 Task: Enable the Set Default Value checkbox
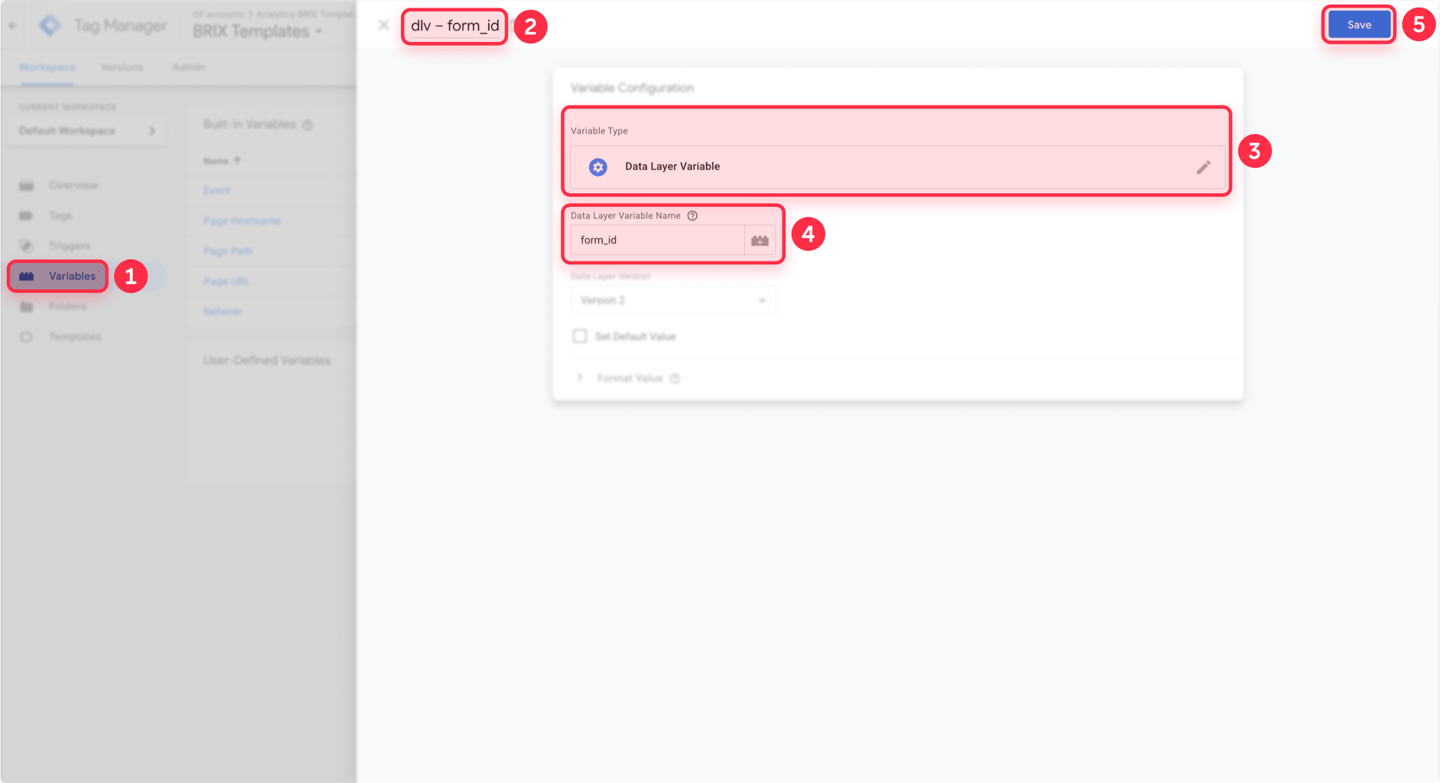click(579, 336)
